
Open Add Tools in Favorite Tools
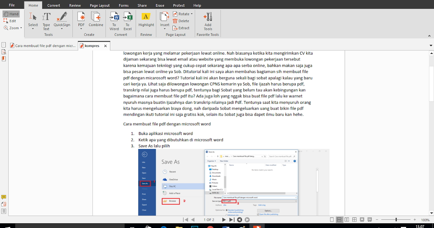click(208, 21)
